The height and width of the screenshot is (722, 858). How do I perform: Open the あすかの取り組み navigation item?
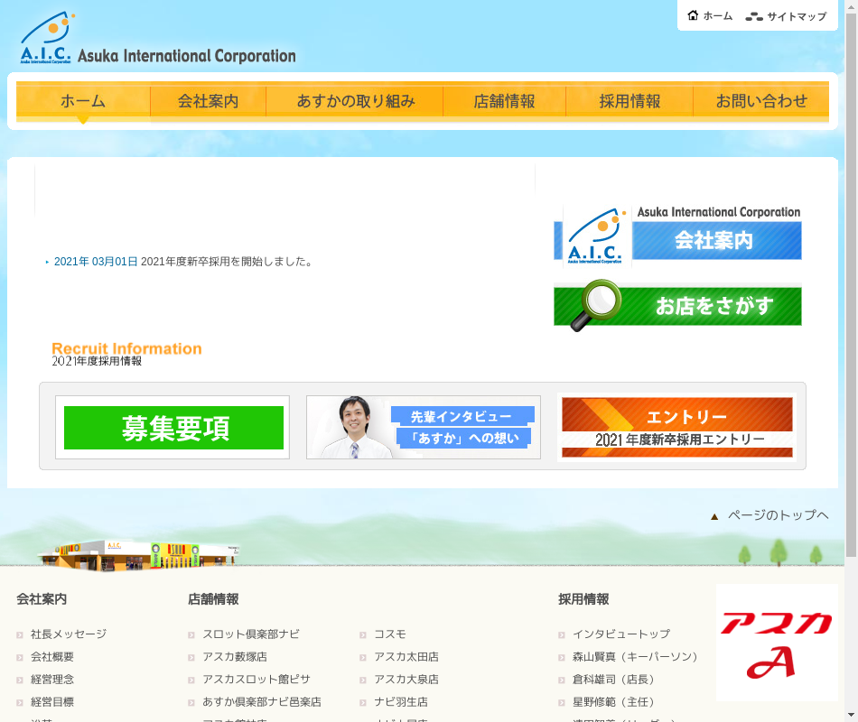355,101
